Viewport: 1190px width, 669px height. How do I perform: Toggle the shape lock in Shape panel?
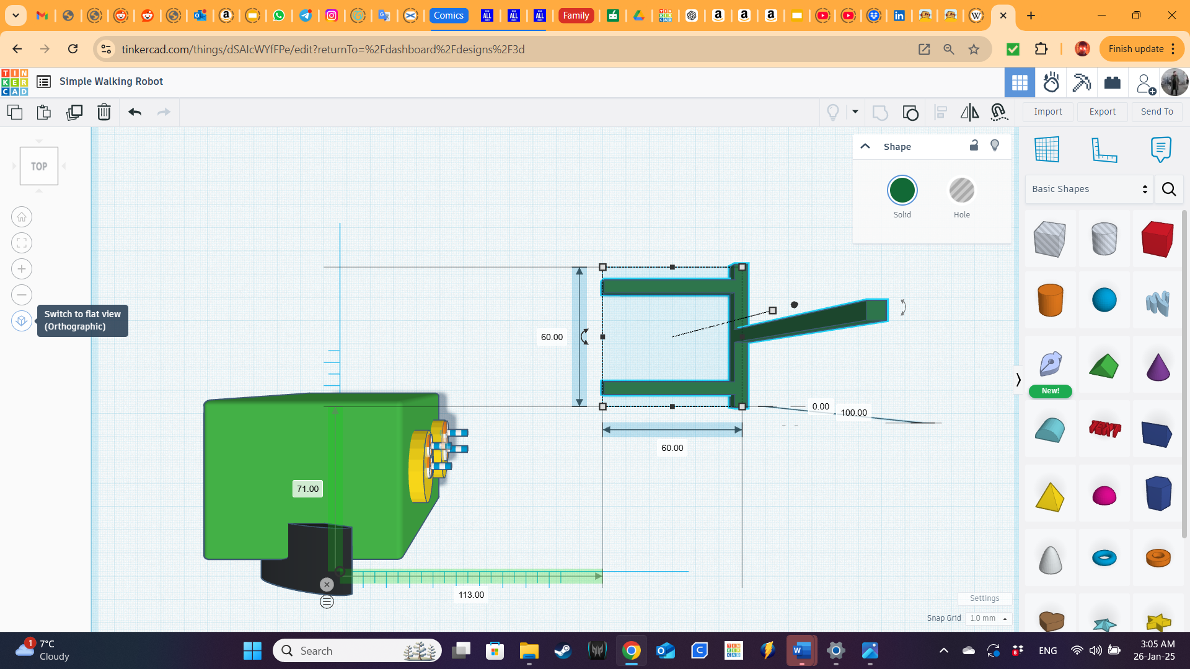[974, 146]
